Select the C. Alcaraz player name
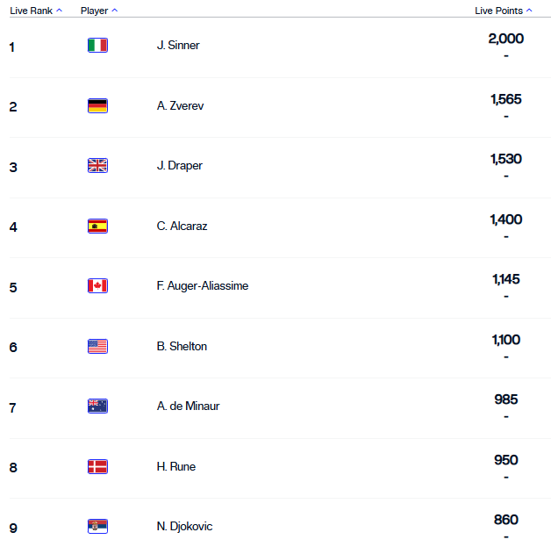The width and height of the screenshot is (551, 554). point(182,226)
